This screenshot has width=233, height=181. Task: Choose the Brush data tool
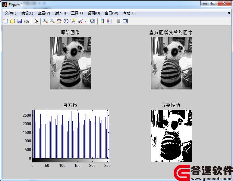pyautogui.click(x=80, y=21)
